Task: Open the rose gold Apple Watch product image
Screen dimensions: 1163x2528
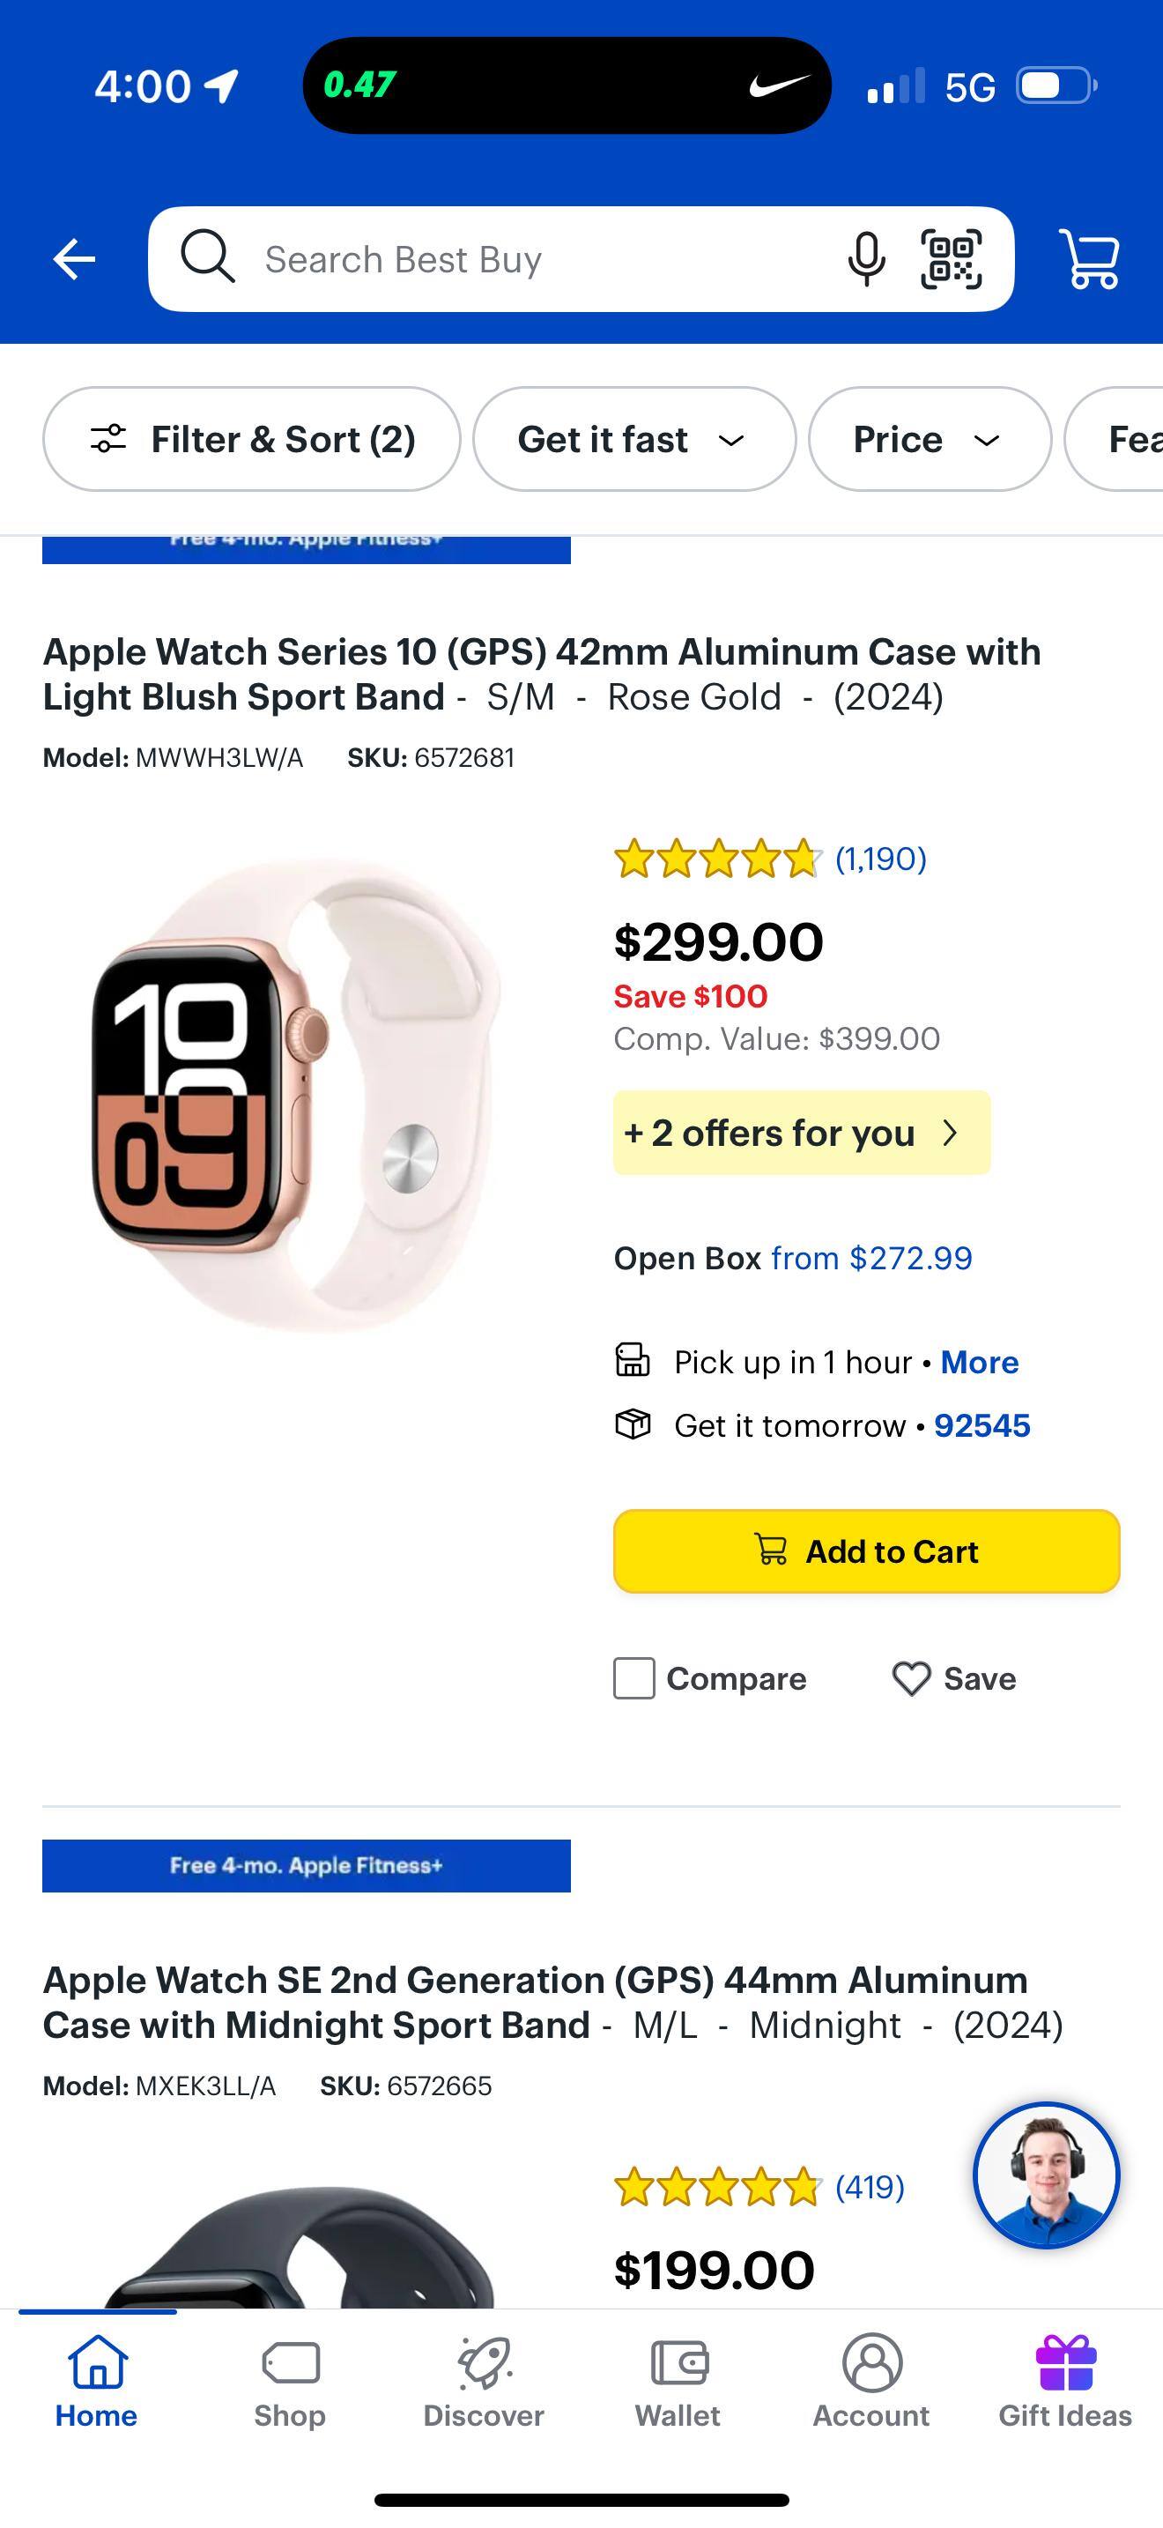Action: pyautogui.click(x=294, y=1094)
